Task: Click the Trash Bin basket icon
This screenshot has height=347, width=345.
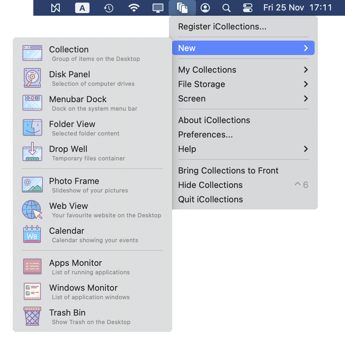Action: 32,316
